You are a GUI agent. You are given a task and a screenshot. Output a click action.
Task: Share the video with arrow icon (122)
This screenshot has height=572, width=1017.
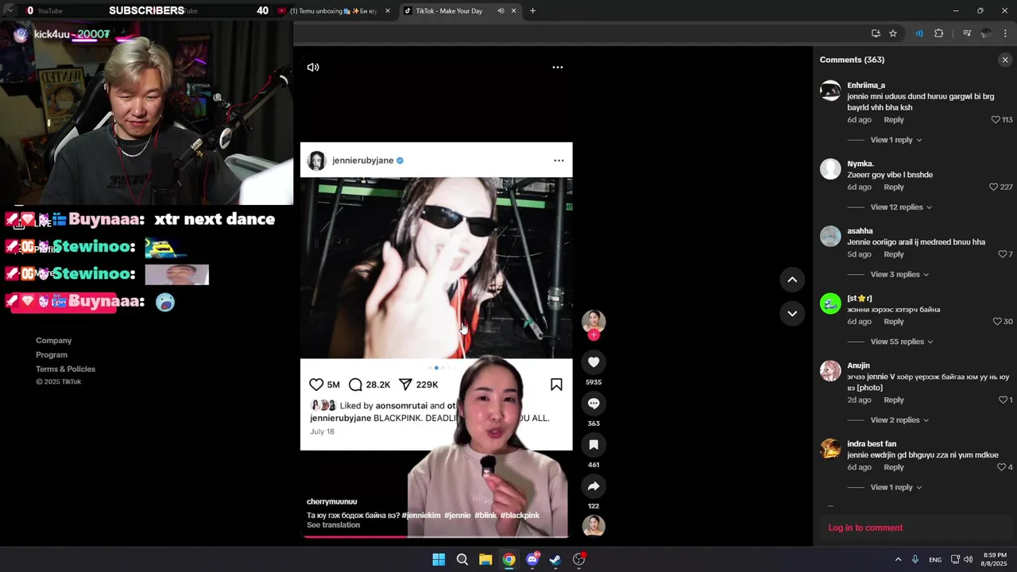pyautogui.click(x=594, y=486)
